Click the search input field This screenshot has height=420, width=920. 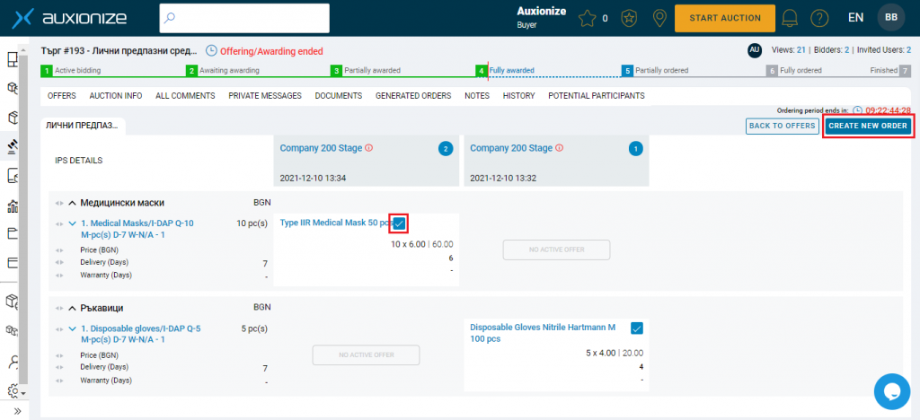pos(244,18)
